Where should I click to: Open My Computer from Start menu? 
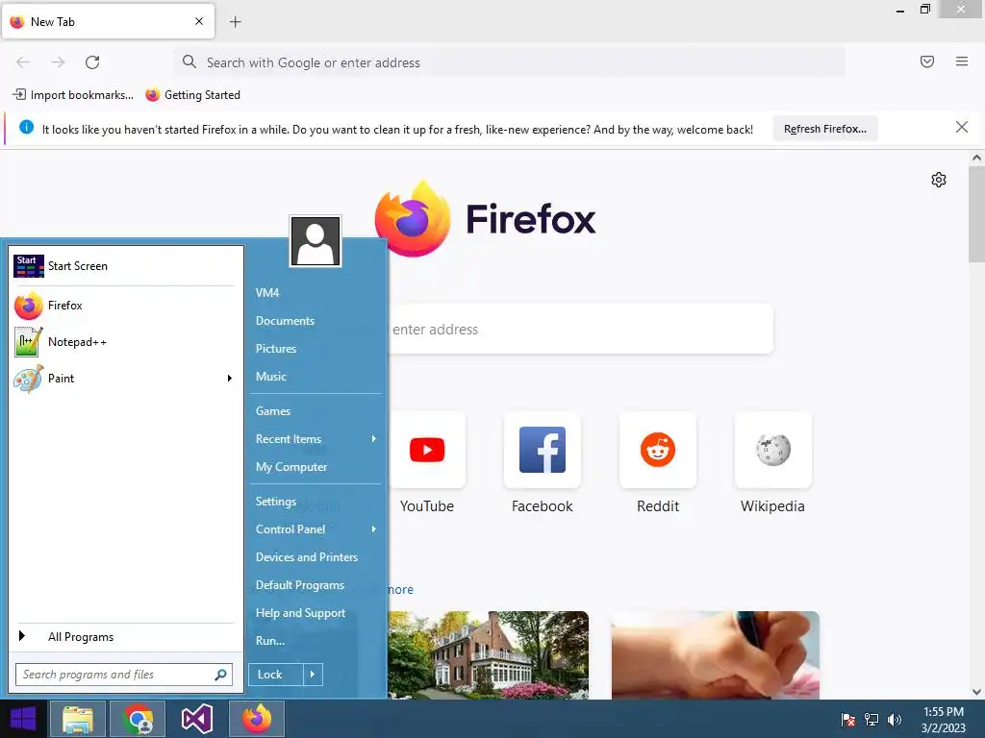[x=291, y=467]
